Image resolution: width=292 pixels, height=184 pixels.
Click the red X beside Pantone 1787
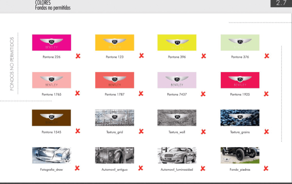coord(141,94)
